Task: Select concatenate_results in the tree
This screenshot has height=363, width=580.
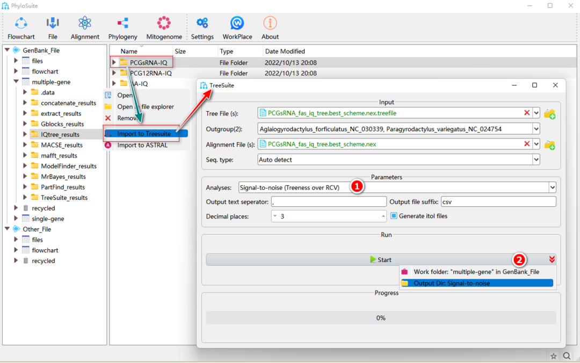Action: point(68,103)
